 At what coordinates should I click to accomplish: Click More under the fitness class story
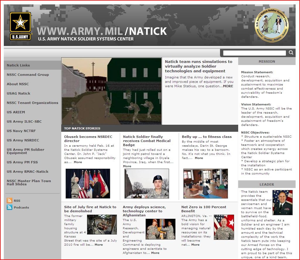(199, 158)
